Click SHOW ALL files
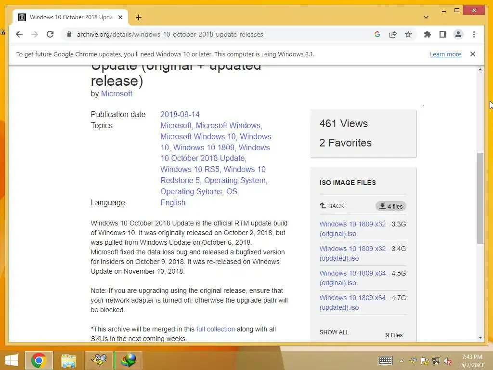Screen dimensions: 493x370 pos(334,332)
